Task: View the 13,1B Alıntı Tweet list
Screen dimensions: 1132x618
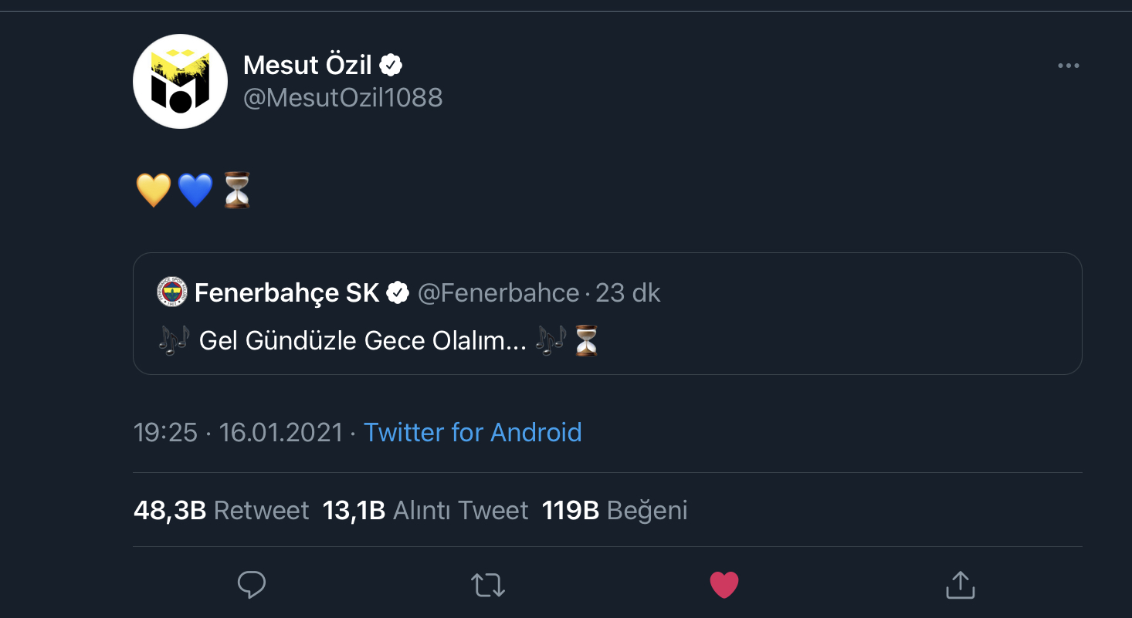Action: 425,510
